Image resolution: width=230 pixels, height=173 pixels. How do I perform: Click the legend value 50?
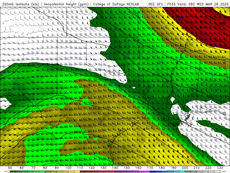coord(10,168)
